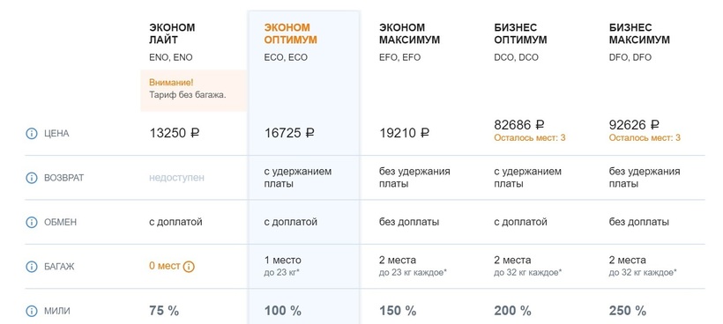Click 1 место до 23 кг baggage cell
Viewport: 723px width, 324px height.
[283, 266]
